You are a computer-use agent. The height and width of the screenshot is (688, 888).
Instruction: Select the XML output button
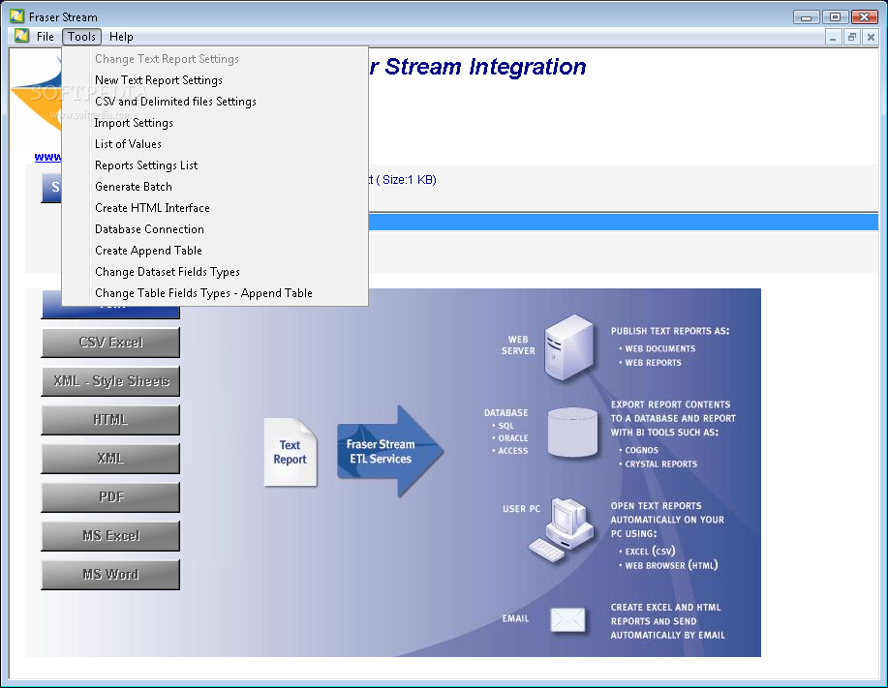(x=110, y=459)
